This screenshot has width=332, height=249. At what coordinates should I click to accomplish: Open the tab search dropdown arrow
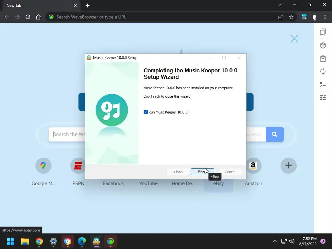(280, 5)
